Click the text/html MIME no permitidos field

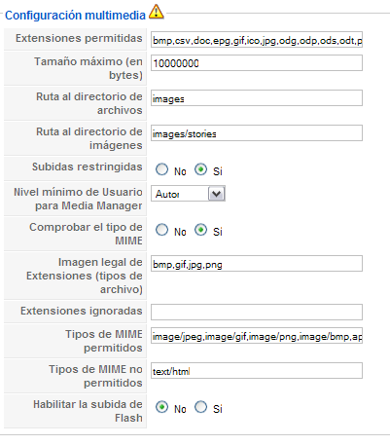257,371
